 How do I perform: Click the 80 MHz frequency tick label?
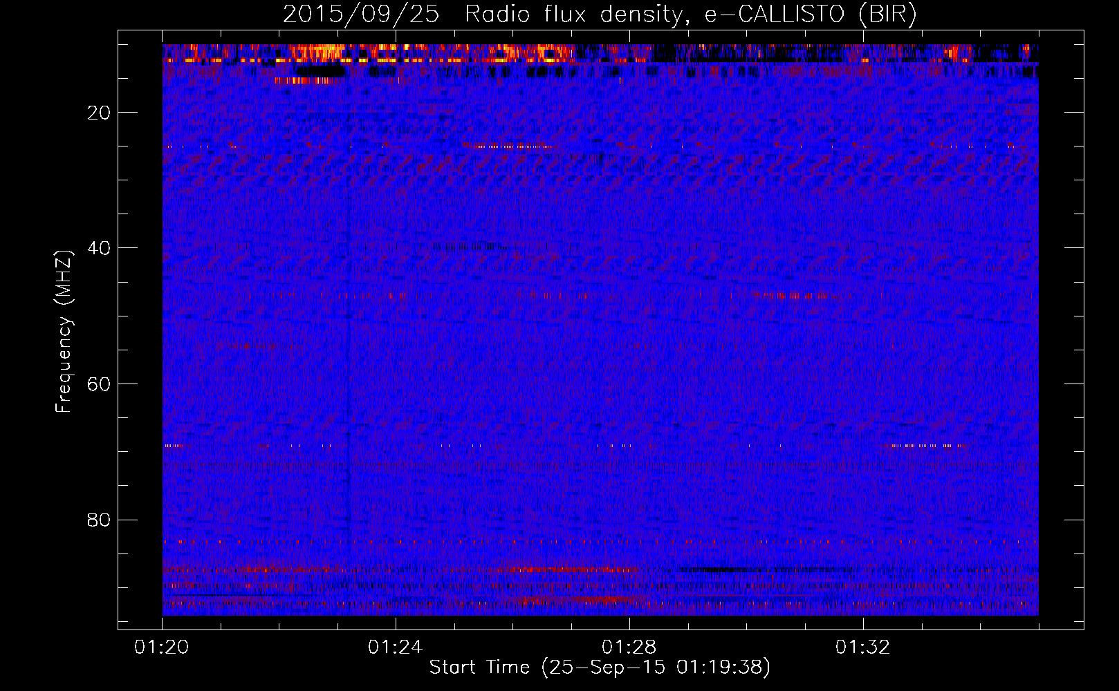100,520
